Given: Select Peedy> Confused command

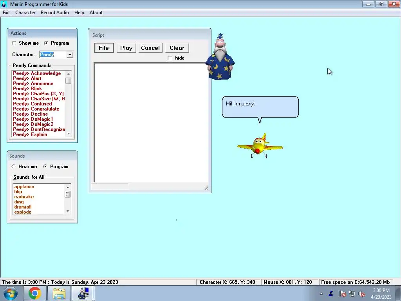Looking at the screenshot, I should click(x=33, y=104).
